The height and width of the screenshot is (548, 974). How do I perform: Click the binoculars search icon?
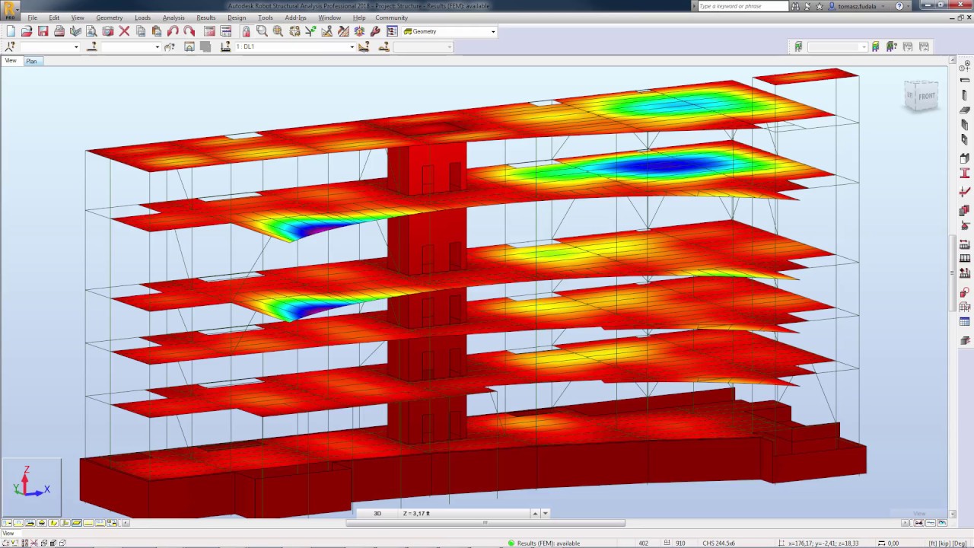(x=795, y=6)
